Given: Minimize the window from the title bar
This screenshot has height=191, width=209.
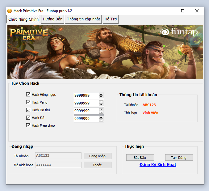Looking at the screenshot, I should (x=169, y=11).
